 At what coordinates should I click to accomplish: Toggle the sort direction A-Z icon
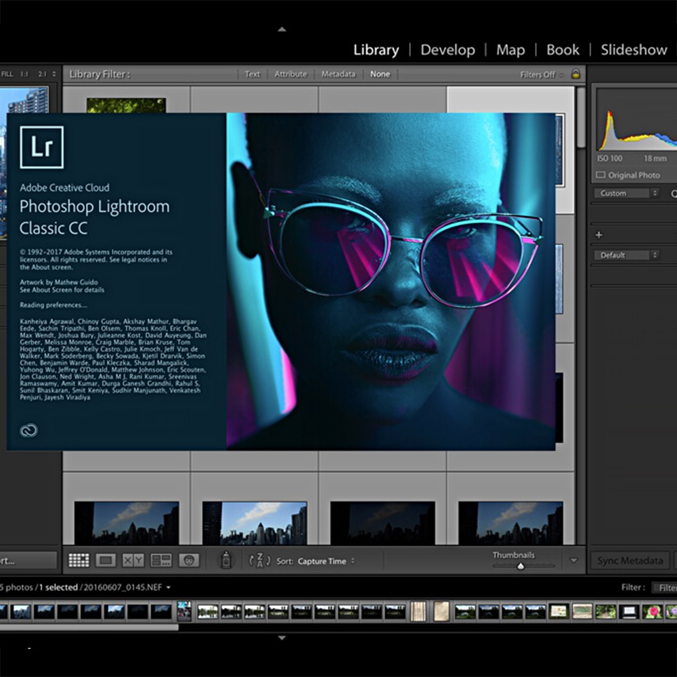coord(259,561)
